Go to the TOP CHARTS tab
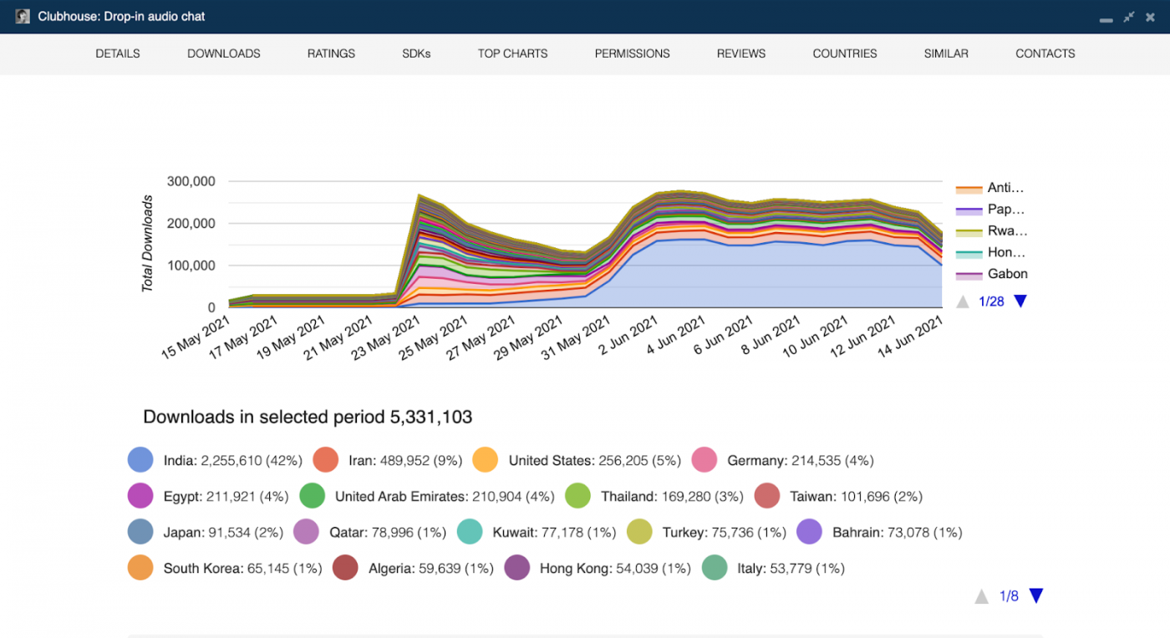The width and height of the screenshot is (1170, 638). click(513, 53)
